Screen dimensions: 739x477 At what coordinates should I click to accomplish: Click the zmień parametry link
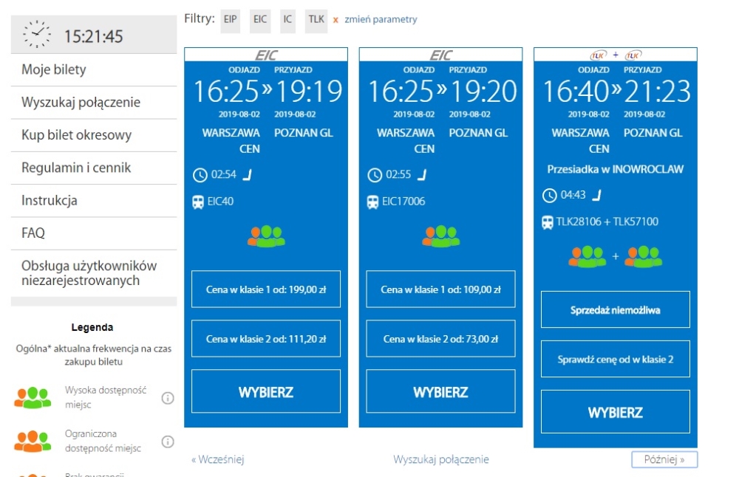pyautogui.click(x=381, y=20)
